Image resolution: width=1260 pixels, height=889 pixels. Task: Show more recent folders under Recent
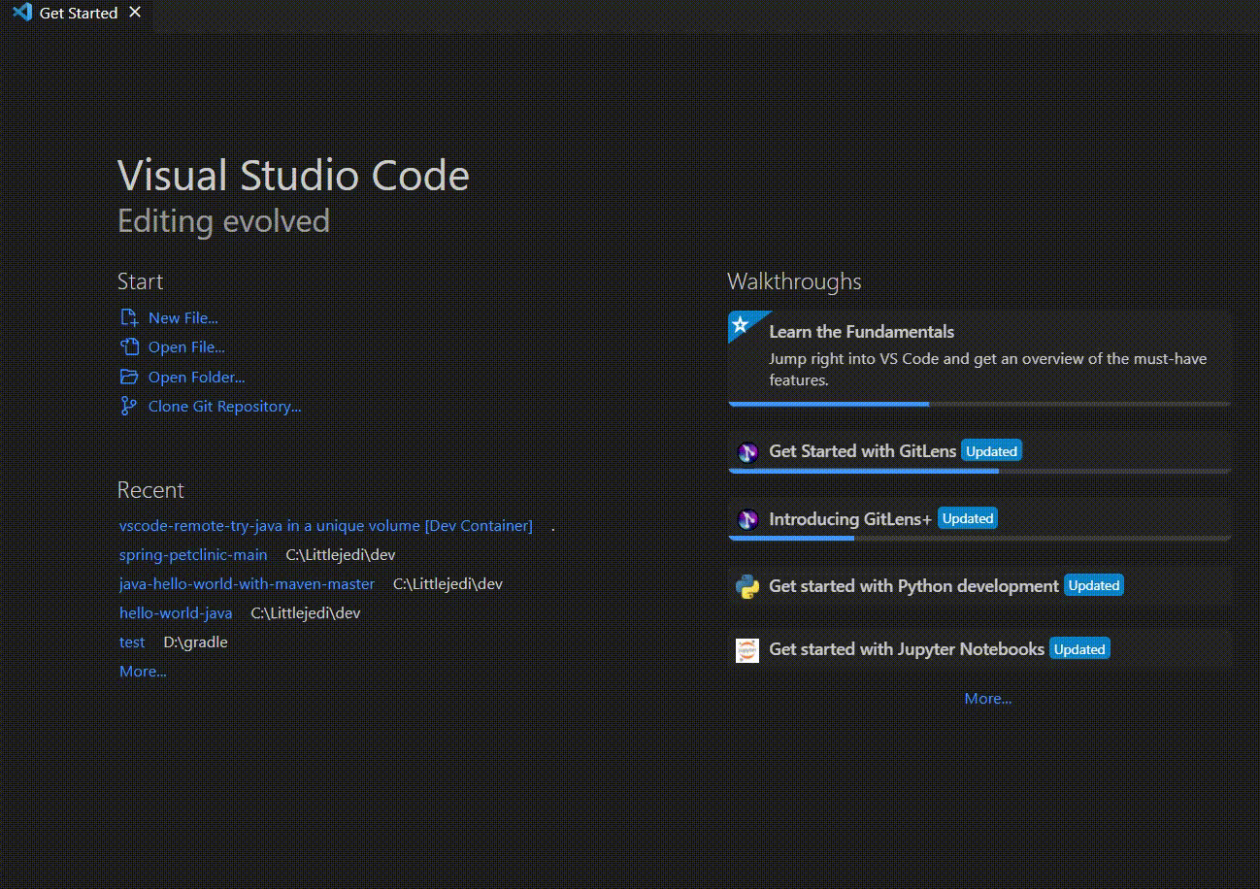[143, 672]
